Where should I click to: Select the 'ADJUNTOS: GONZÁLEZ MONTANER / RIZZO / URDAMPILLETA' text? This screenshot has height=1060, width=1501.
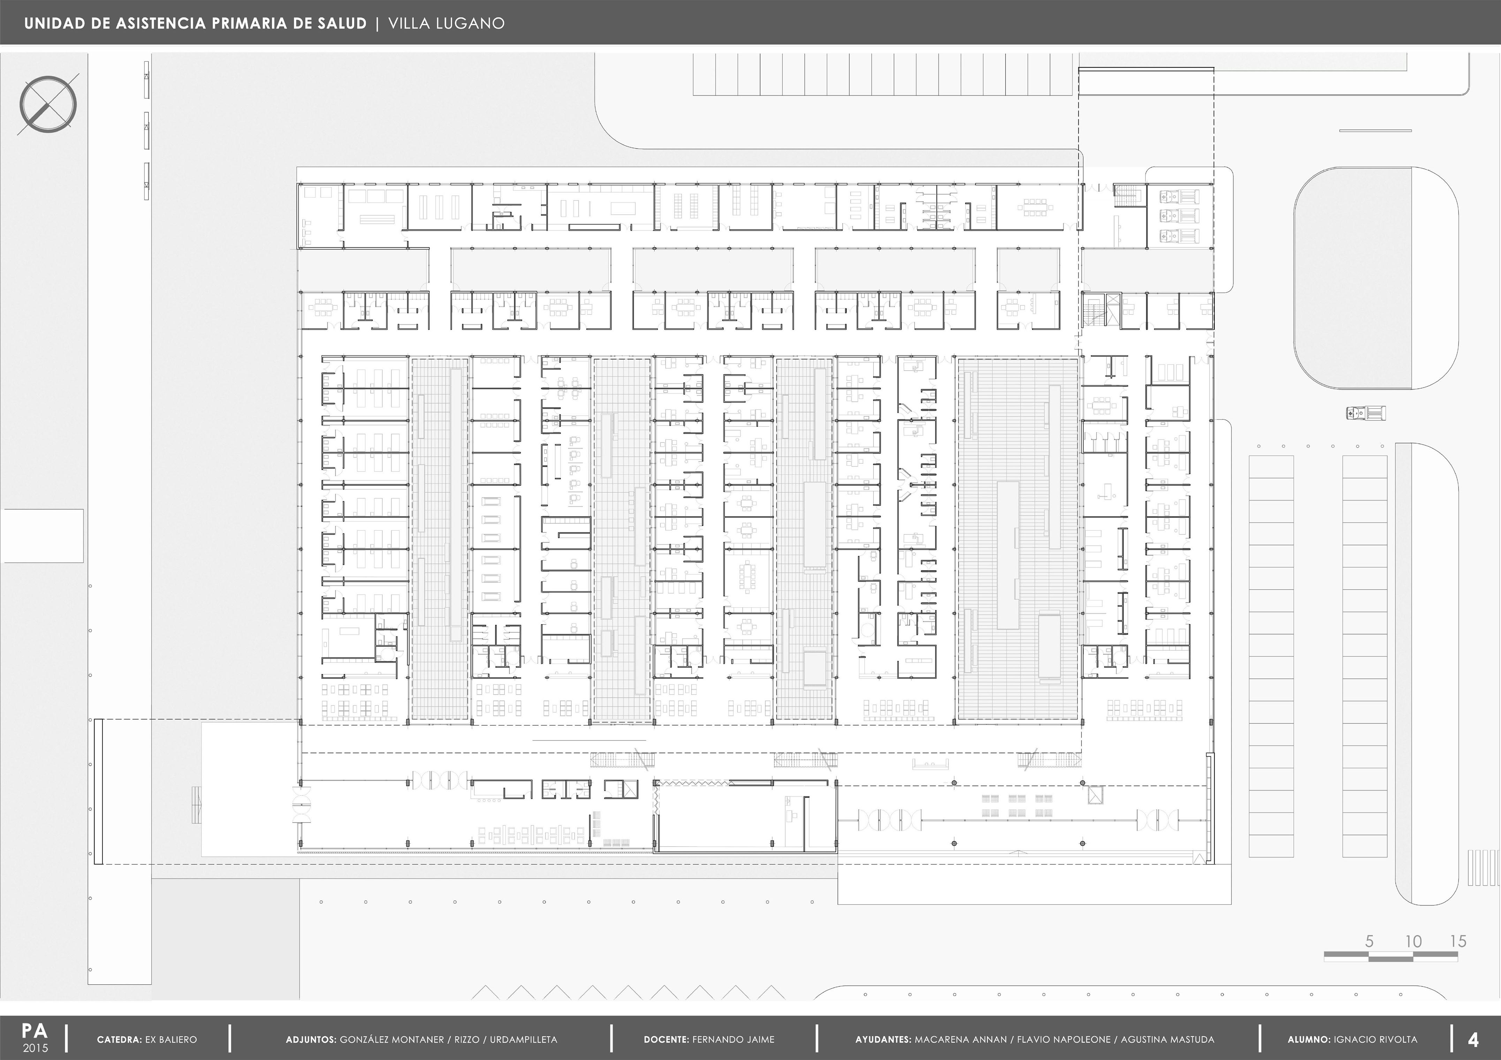(x=422, y=1039)
